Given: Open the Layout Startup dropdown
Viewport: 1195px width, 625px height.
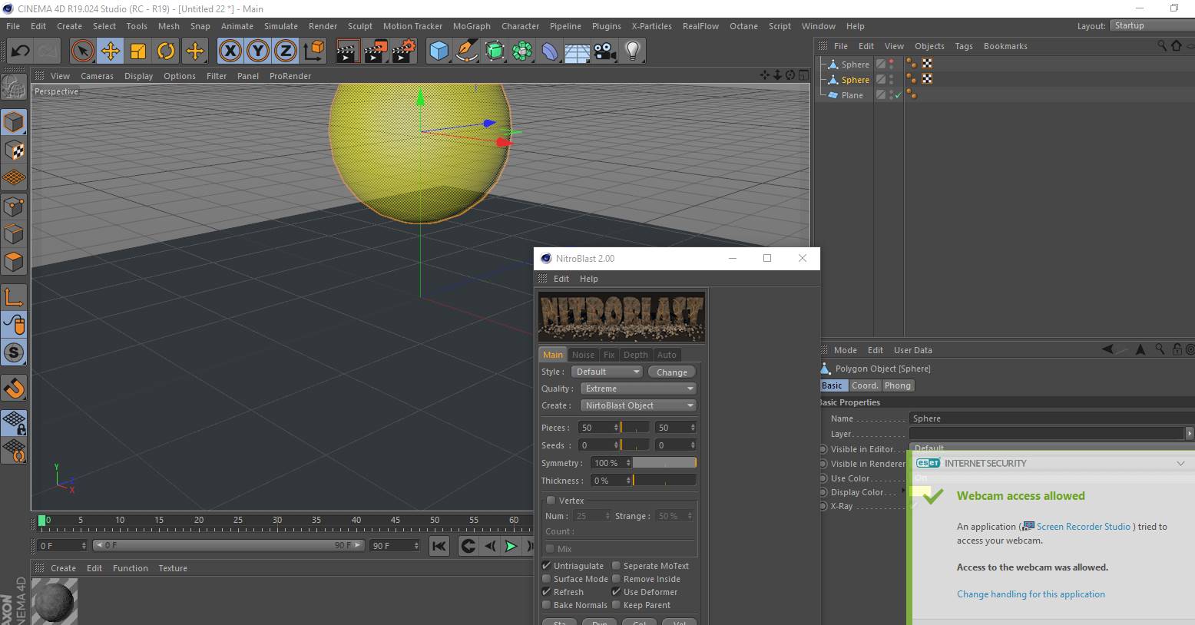Looking at the screenshot, I should (x=1152, y=25).
